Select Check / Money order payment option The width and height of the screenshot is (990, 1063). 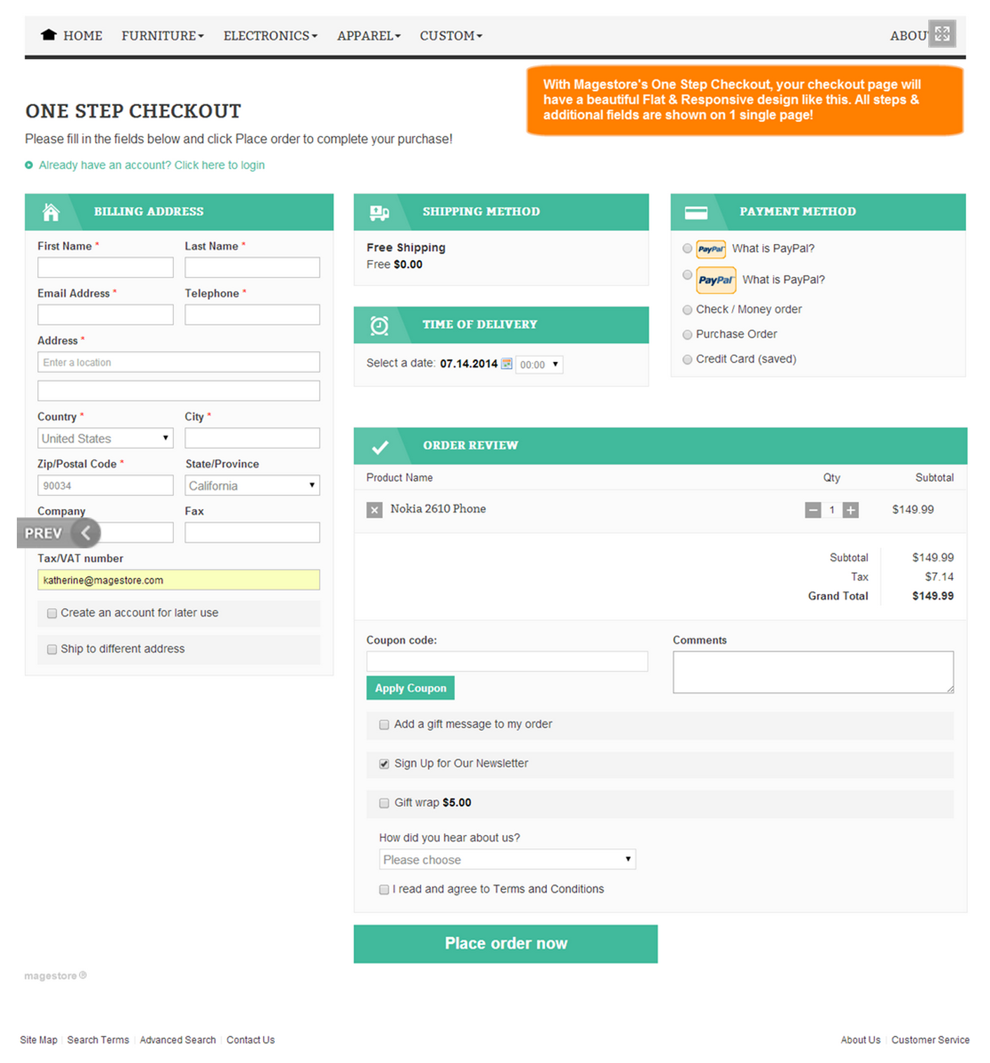click(x=687, y=310)
